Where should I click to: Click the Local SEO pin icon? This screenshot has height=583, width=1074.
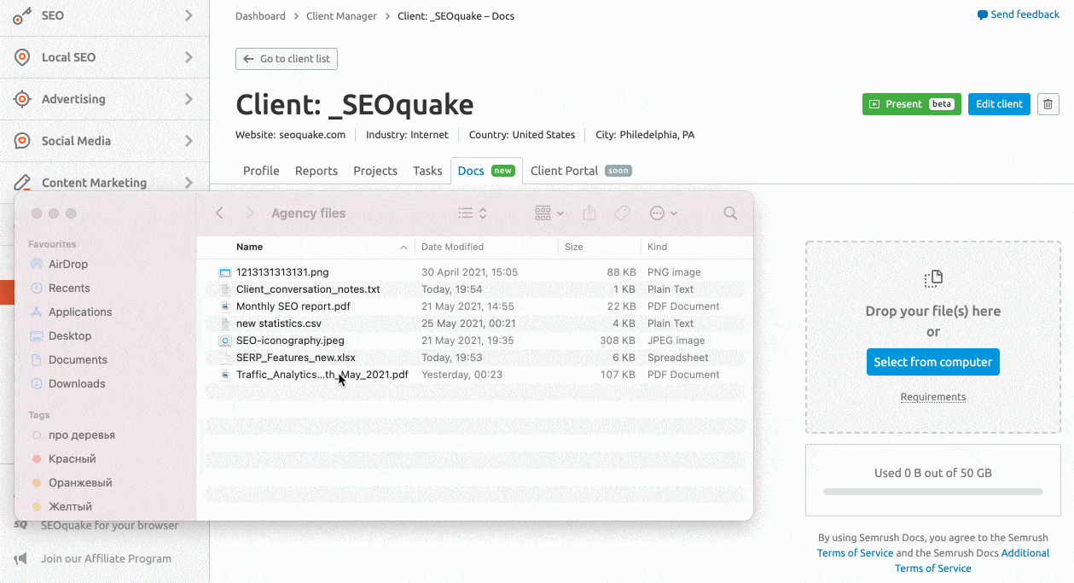(x=22, y=57)
